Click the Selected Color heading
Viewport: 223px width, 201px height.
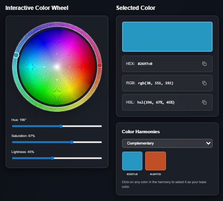coord(136,8)
